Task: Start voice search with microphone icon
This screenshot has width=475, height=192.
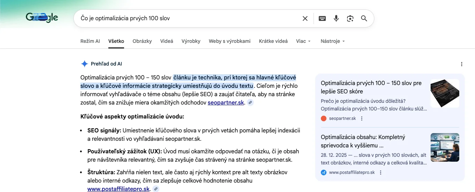Action: 336,18
